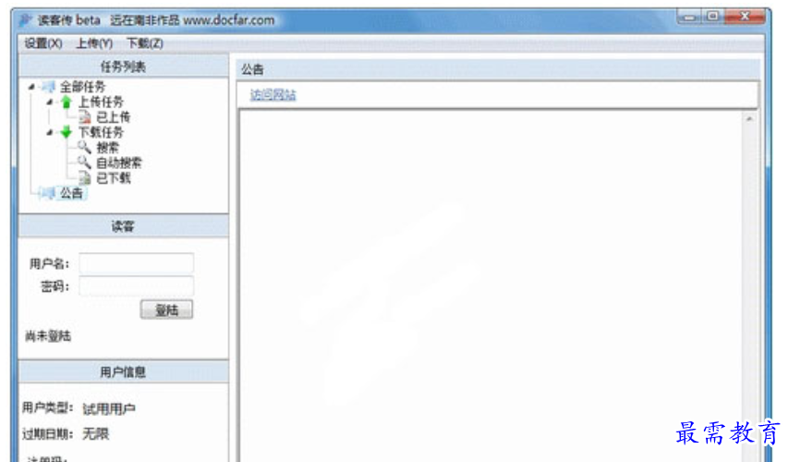Viewport: 788px width, 462px height.
Task: Click the 公告 tree item icon
Action: 48,193
